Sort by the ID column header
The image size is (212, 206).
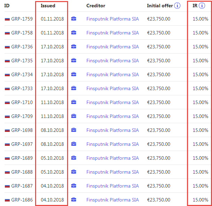[7, 6]
